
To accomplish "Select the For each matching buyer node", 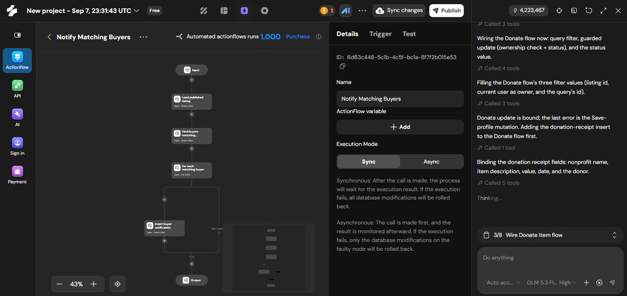I will click(191, 170).
